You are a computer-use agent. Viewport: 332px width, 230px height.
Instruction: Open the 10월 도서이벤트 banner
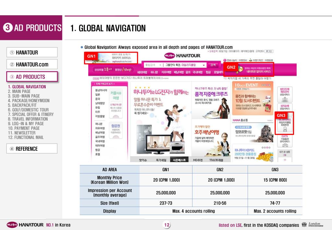(x=253, y=98)
